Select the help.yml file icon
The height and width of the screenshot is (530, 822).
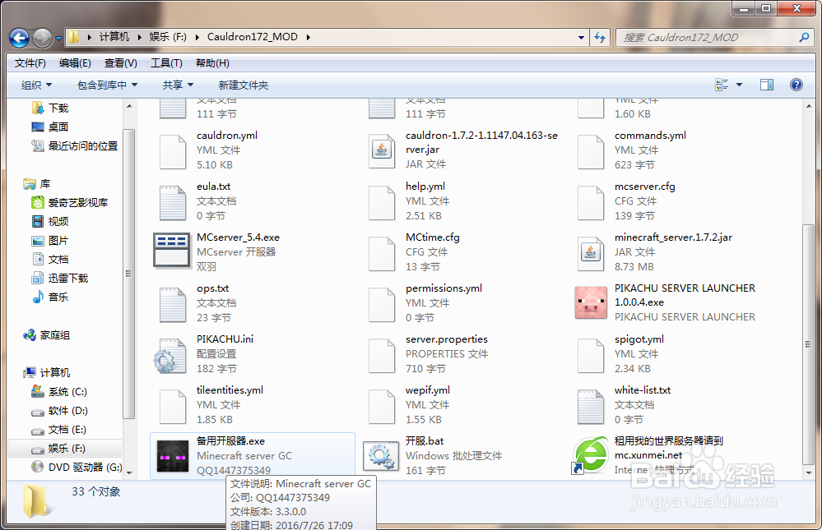tap(382, 201)
